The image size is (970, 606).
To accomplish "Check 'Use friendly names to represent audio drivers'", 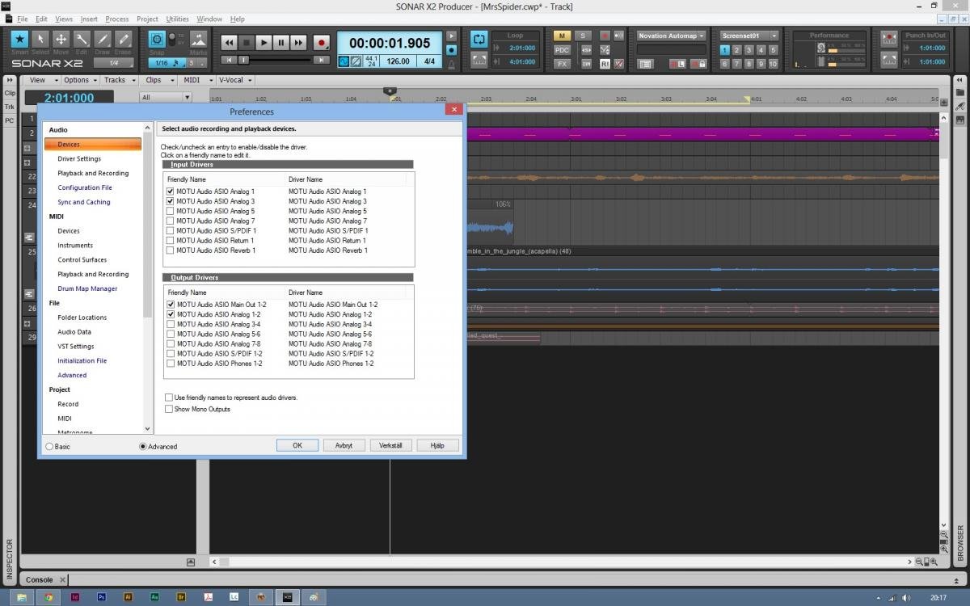I will [x=169, y=398].
